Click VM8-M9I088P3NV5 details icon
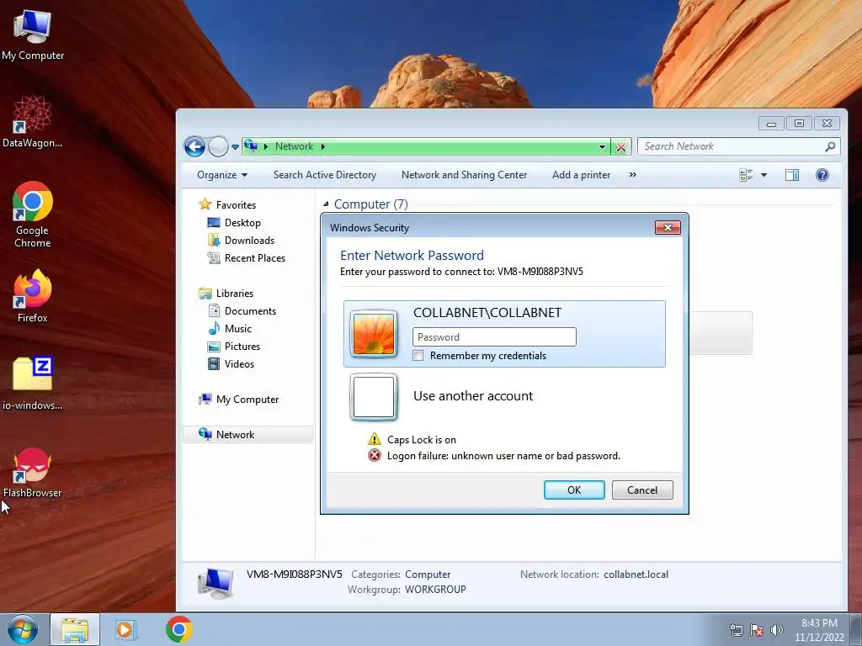 (x=215, y=584)
